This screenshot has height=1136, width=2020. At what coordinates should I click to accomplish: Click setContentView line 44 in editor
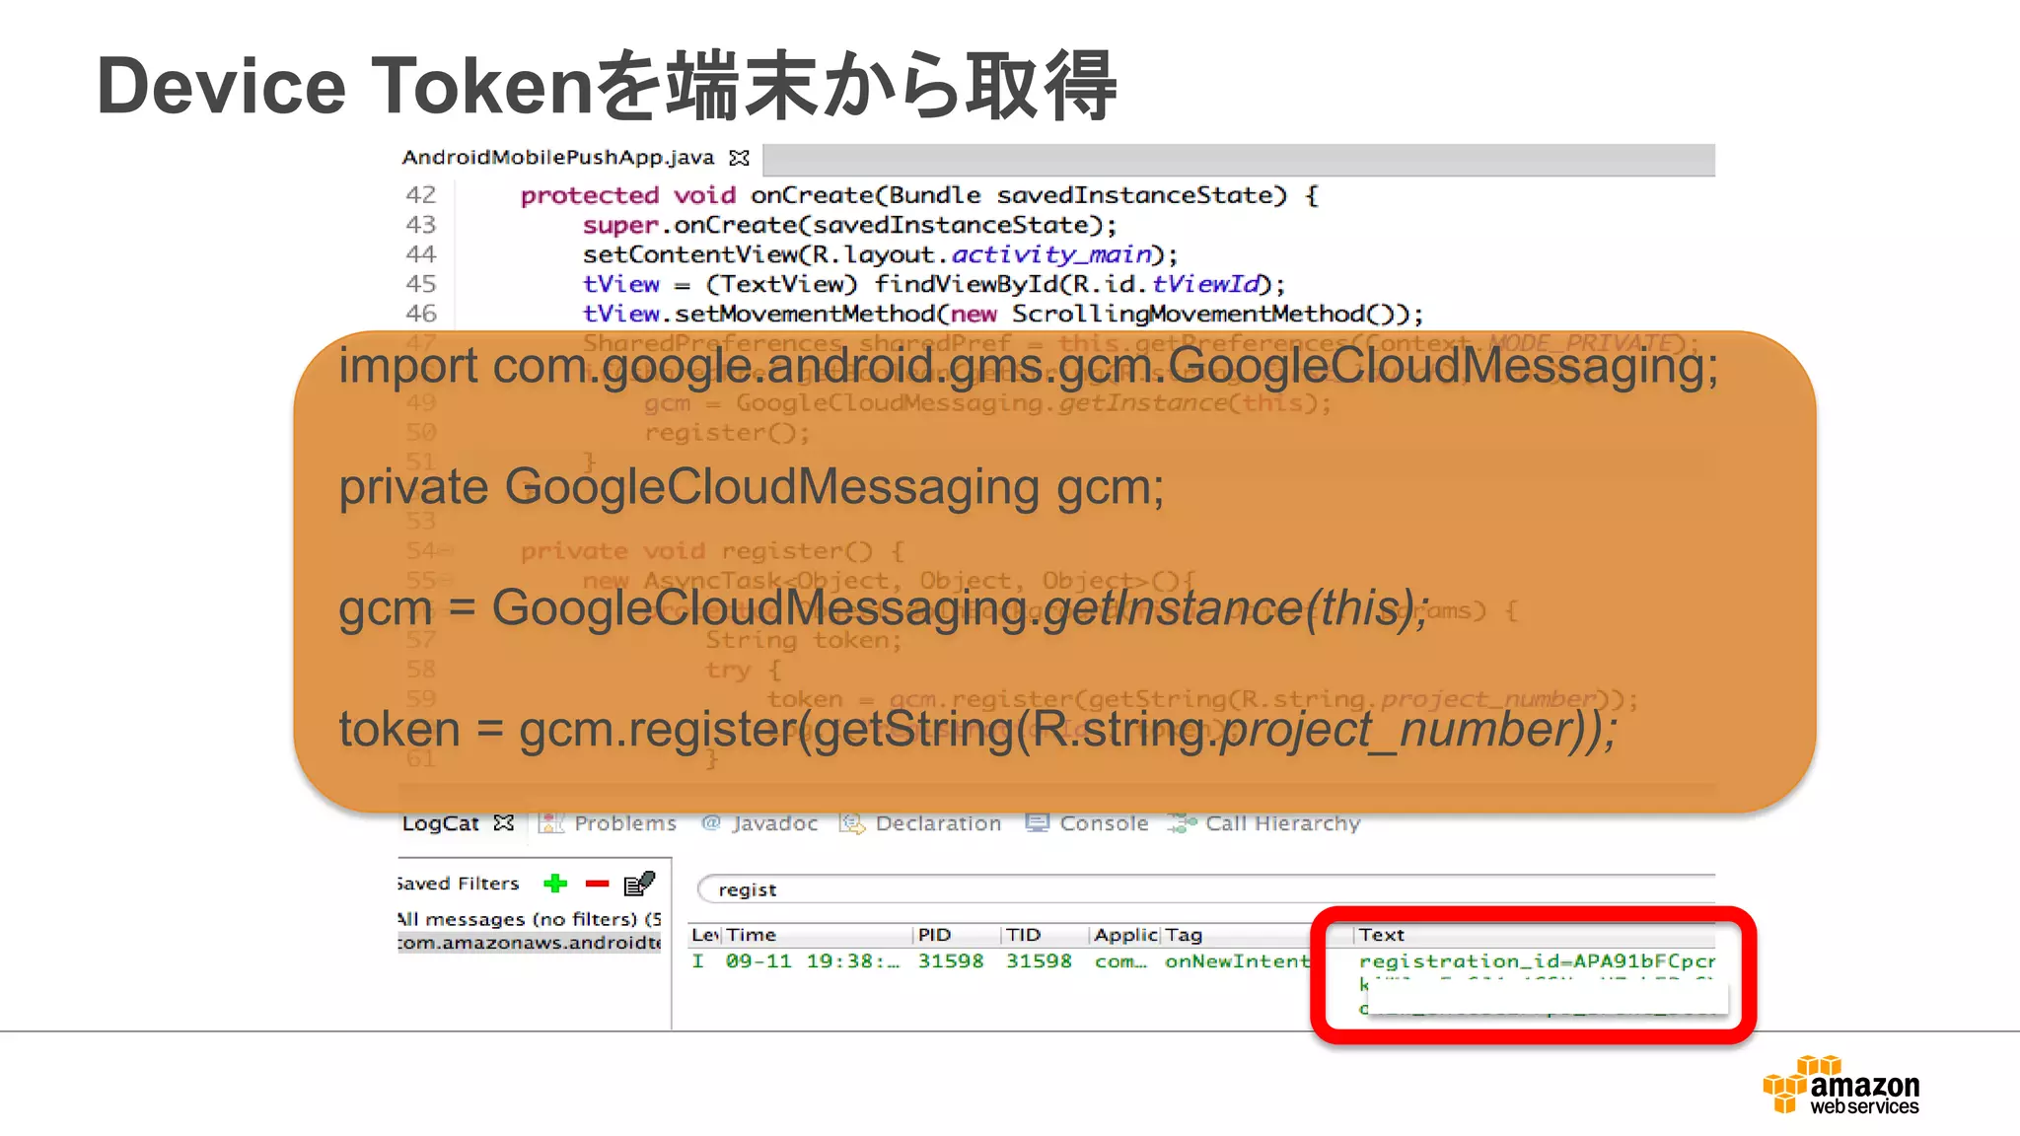pyautogui.click(x=880, y=254)
